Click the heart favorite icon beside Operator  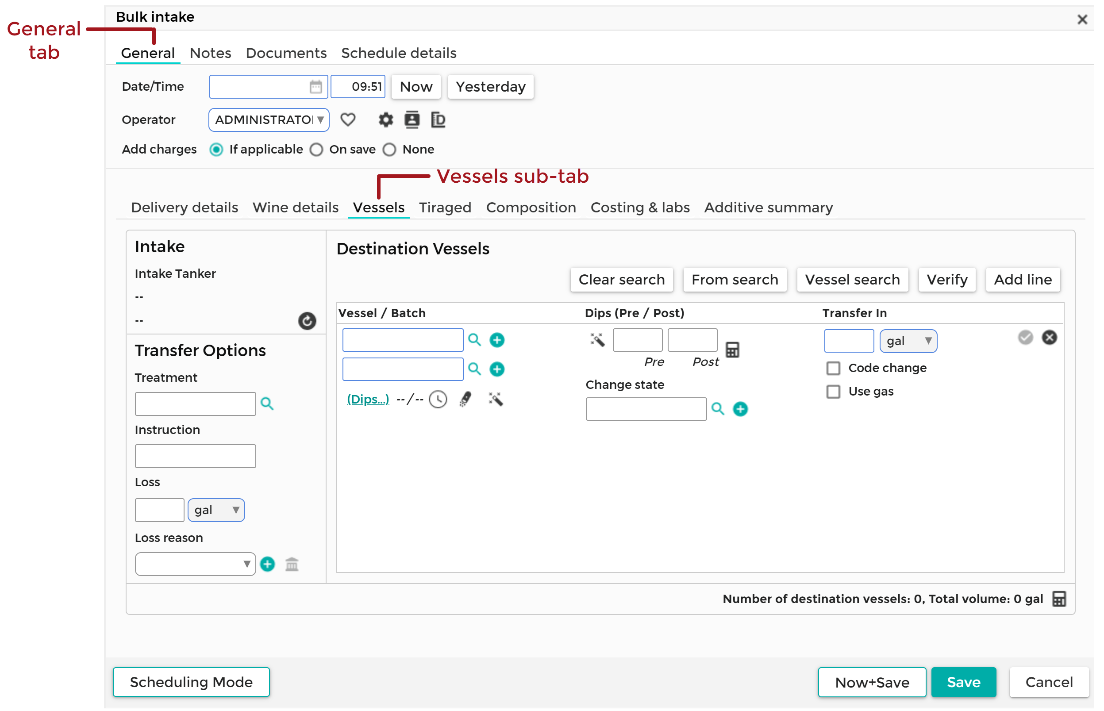click(348, 119)
